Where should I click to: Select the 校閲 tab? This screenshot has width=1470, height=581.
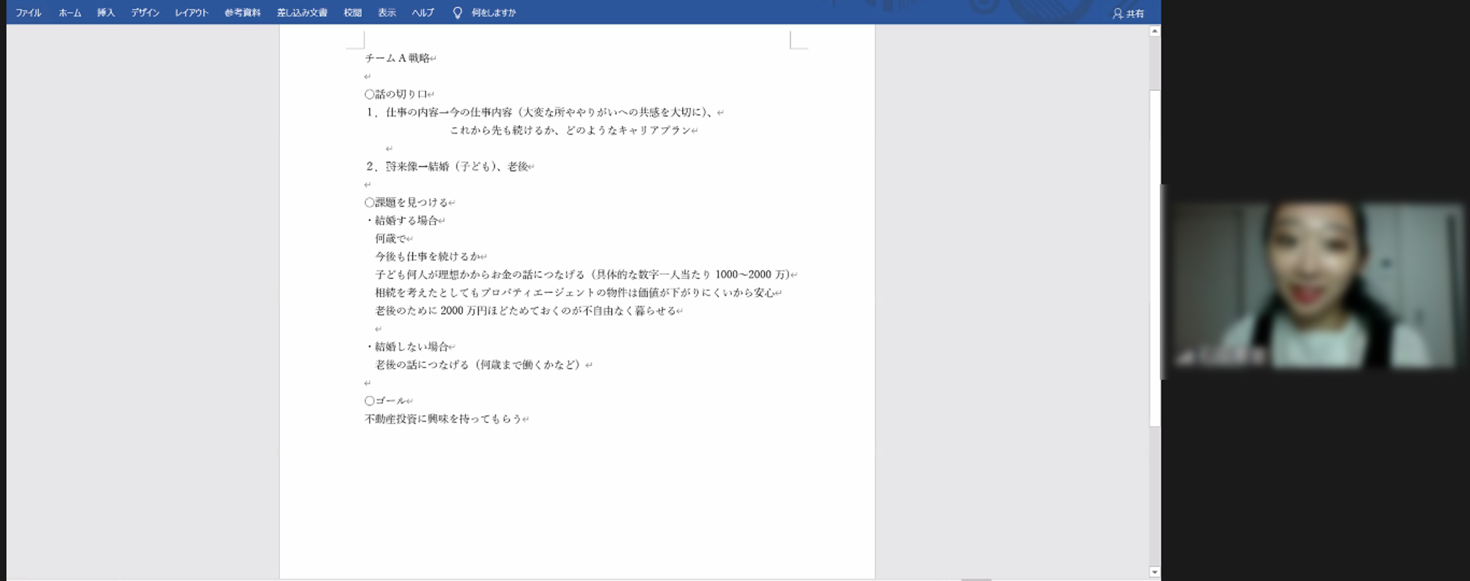coord(353,12)
